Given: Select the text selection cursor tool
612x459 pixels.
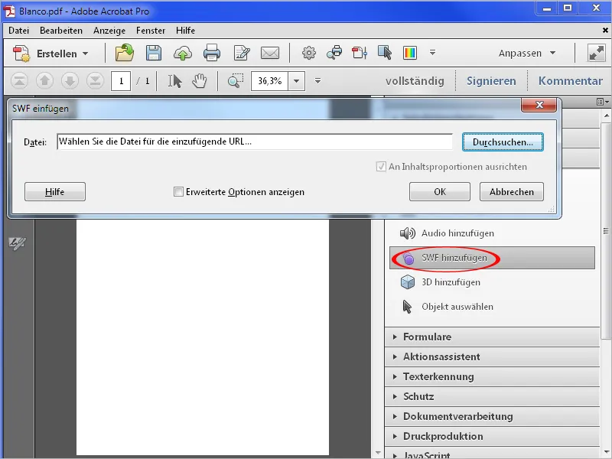Looking at the screenshot, I should pos(174,81).
